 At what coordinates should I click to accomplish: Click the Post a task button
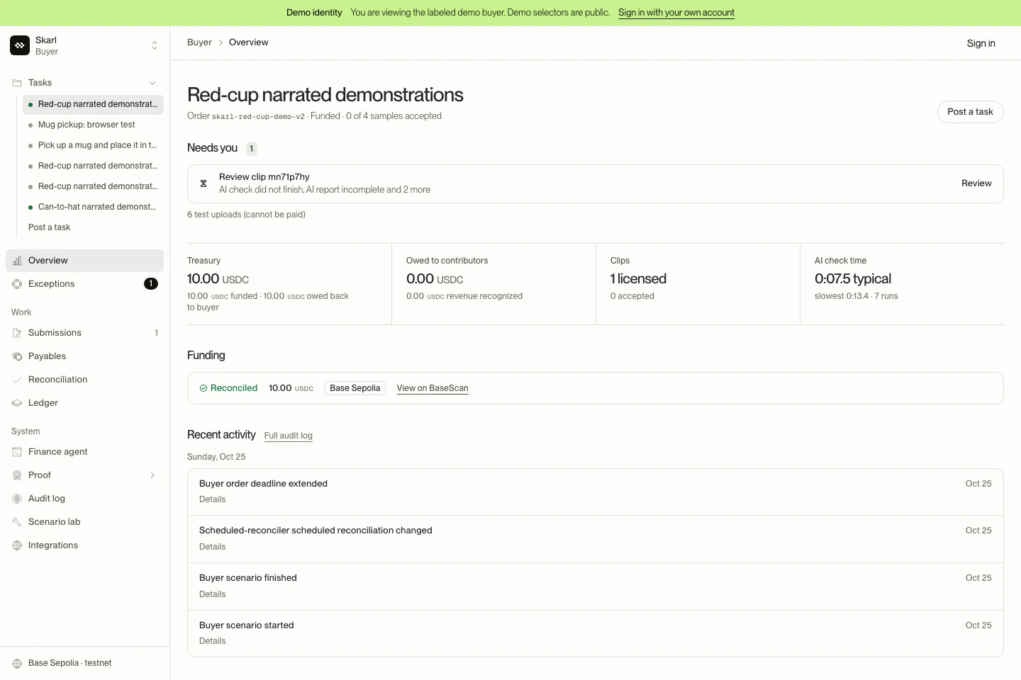[x=970, y=112]
